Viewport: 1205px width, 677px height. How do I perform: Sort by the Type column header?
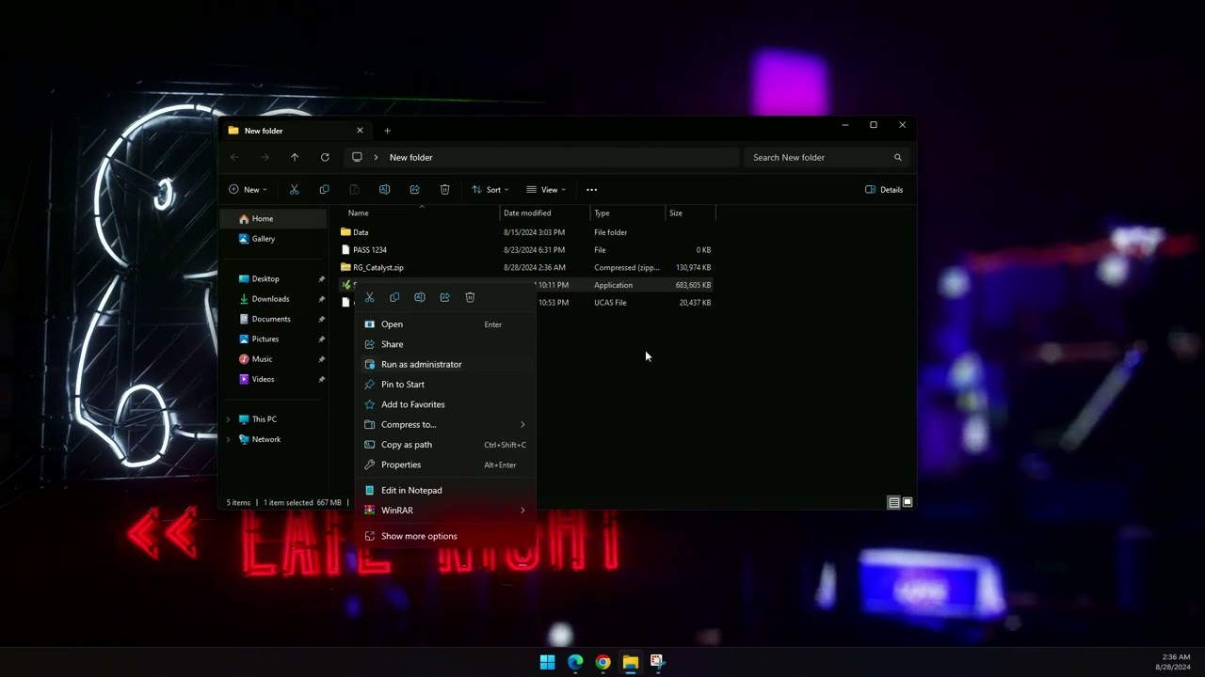(628, 213)
